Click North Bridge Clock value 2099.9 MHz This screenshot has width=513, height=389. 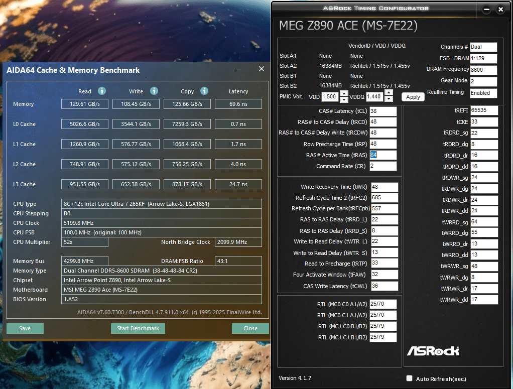(238, 242)
